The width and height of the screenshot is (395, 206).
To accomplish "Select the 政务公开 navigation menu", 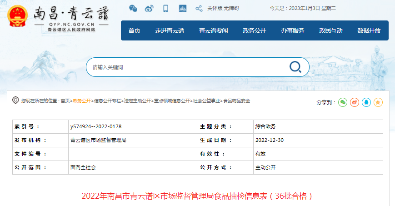I will coord(255,31).
